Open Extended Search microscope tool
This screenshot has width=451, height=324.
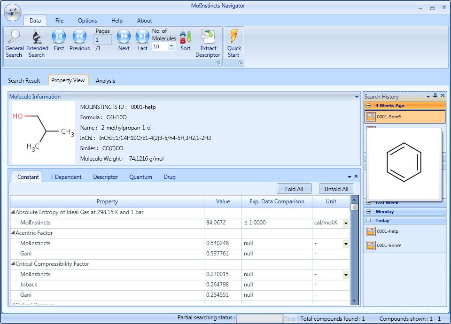click(37, 44)
